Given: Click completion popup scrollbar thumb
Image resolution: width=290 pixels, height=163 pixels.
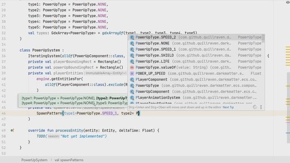Looking at the screenshot, I should [263, 38].
